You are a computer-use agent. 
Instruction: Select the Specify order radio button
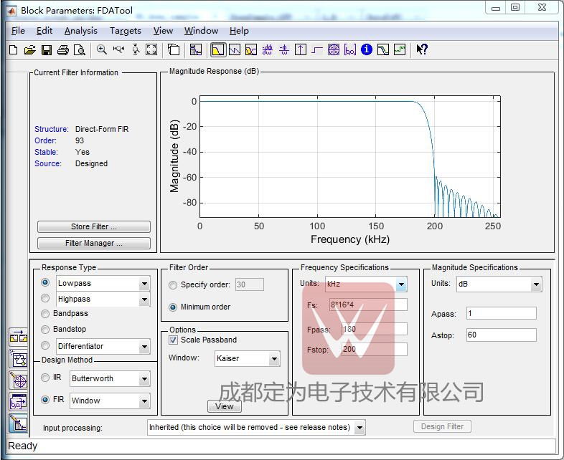click(x=173, y=285)
